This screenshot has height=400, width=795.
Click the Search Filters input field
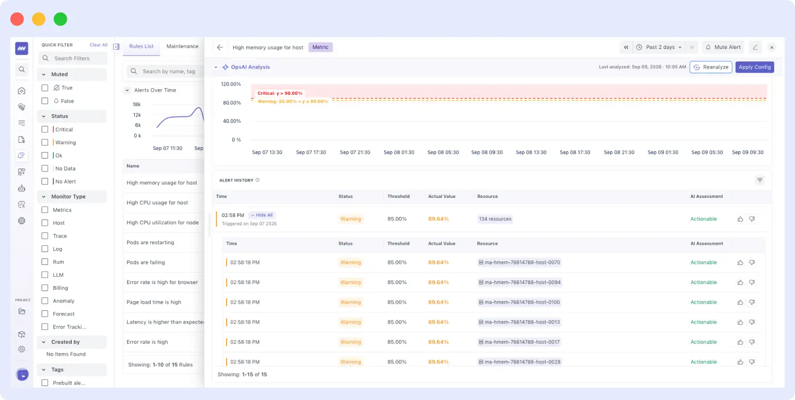(x=74, y=58)
